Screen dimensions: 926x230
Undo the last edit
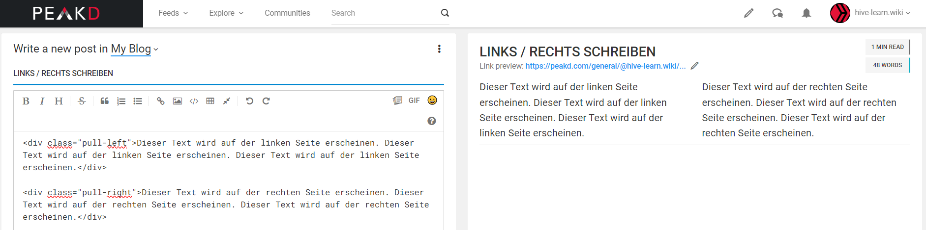pyautogui.click(x=249, y=101)
